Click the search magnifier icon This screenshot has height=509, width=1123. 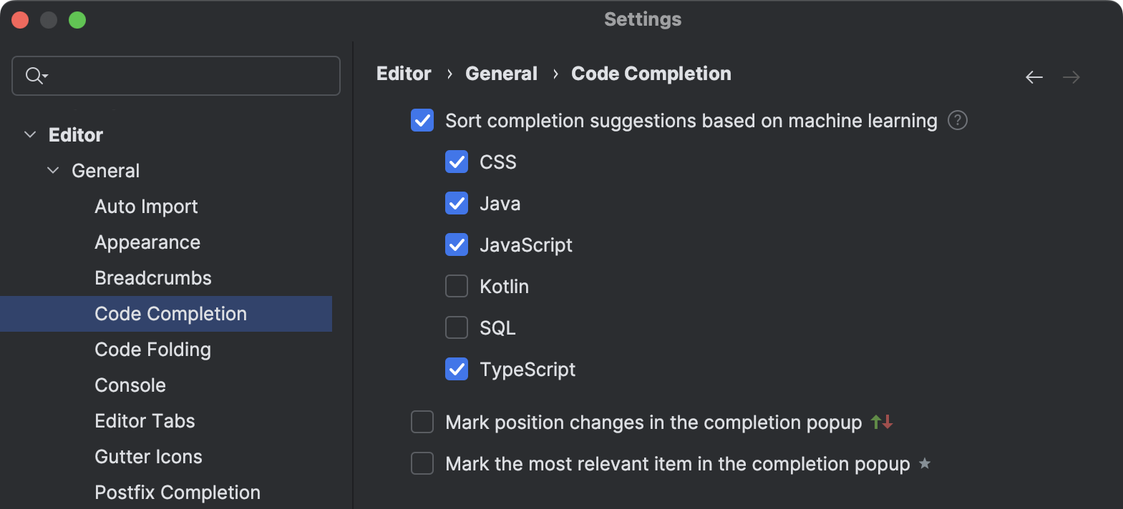(32, 75)
